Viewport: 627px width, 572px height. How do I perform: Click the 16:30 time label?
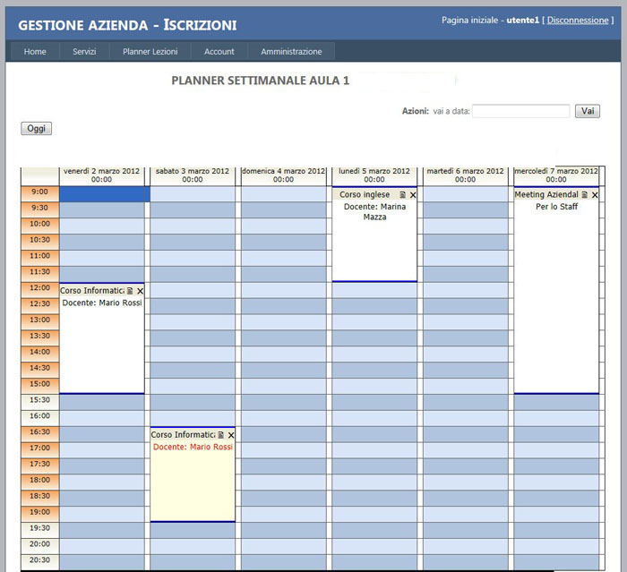39,431
